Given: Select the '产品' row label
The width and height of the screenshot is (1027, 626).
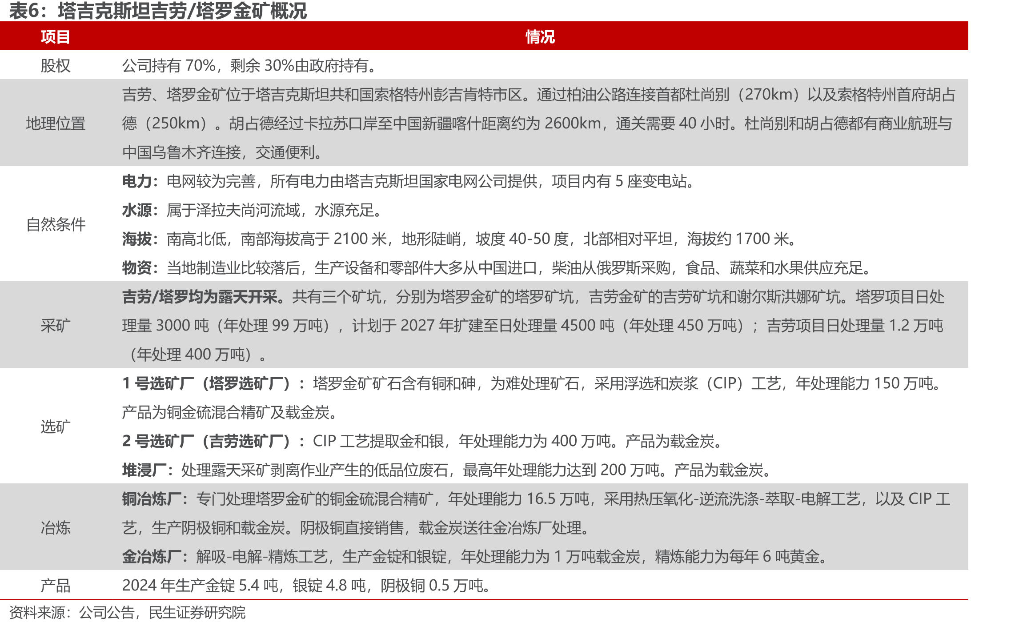Looking at the screenshot, I should point(56,586).
